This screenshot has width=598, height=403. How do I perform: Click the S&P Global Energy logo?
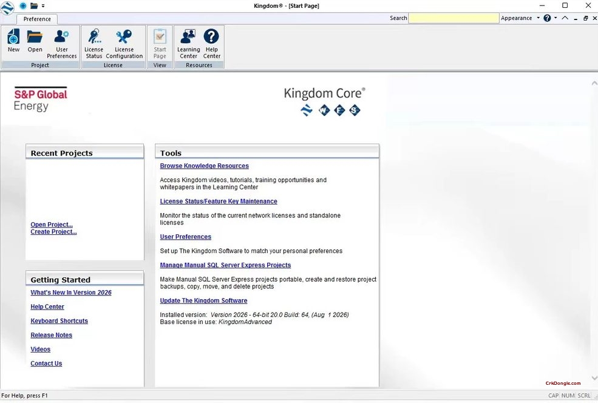click(x=41, y=99)
